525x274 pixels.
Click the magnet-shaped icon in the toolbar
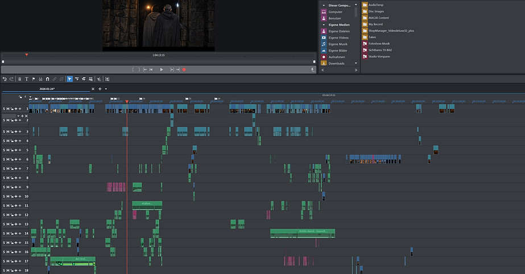coord(48,79)
